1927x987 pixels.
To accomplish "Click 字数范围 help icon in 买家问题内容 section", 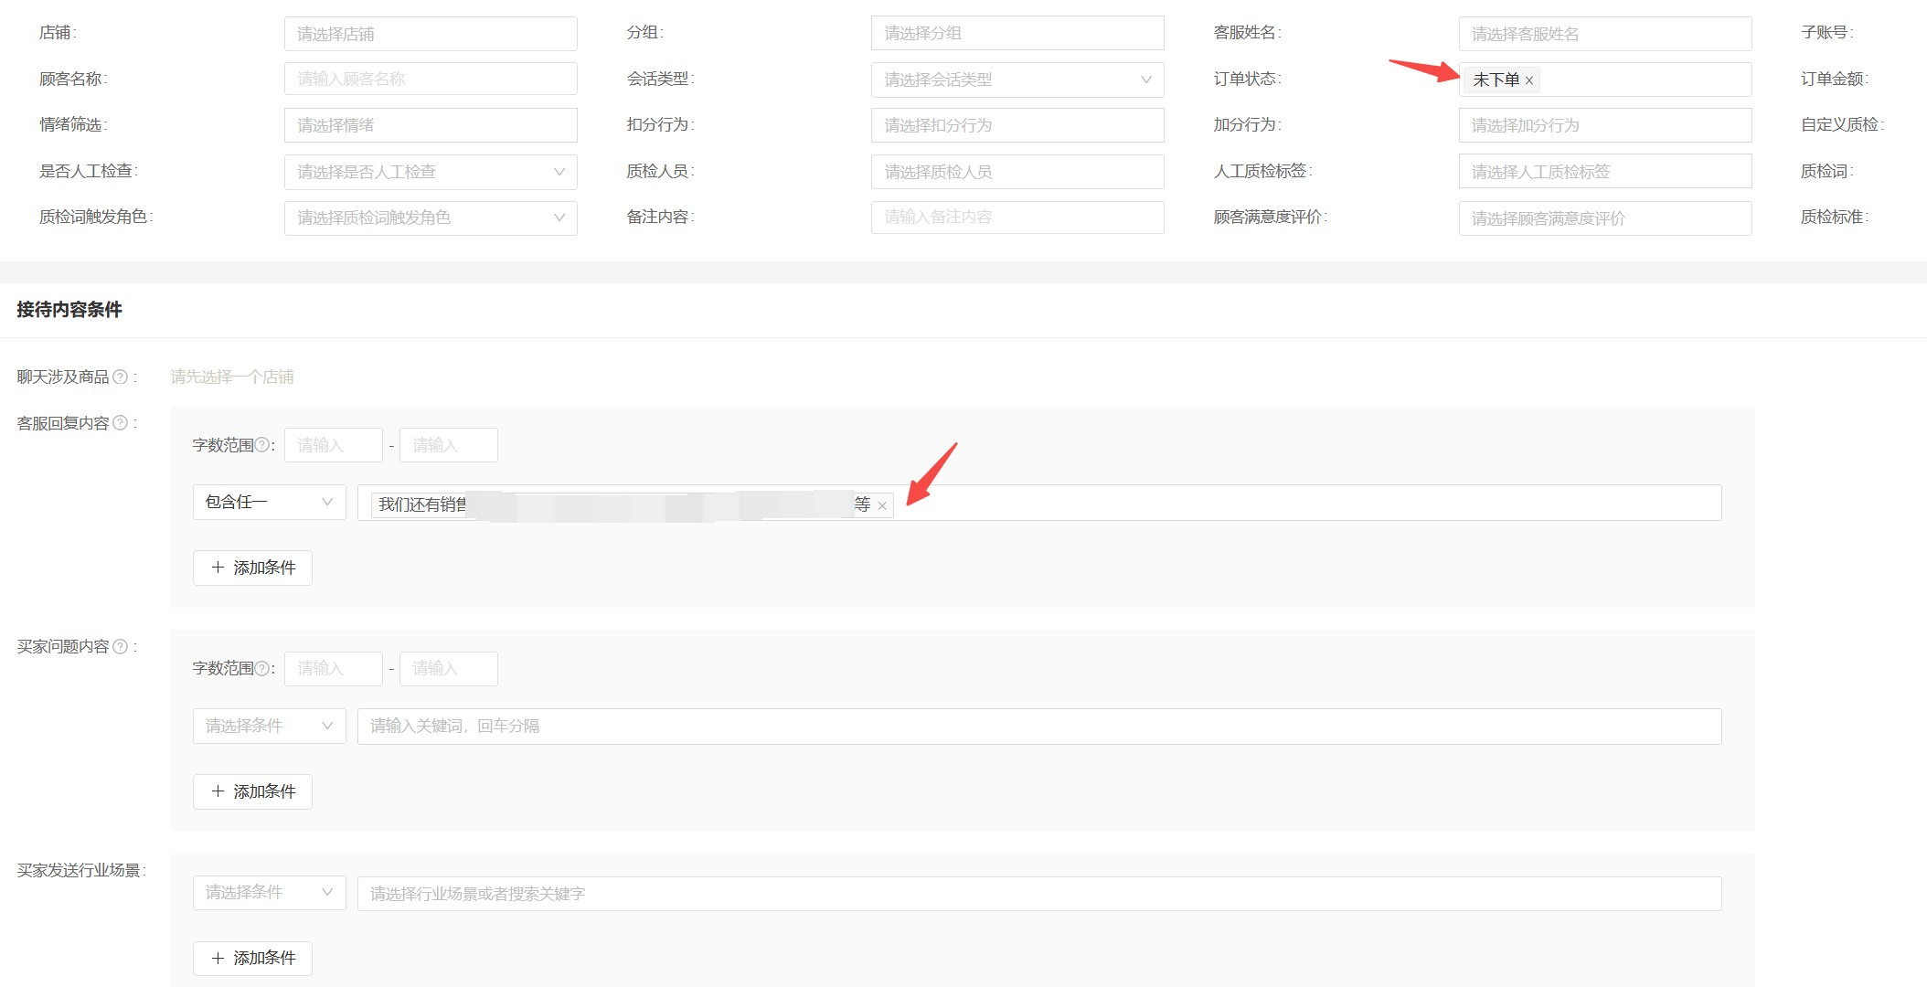I will [x=262, y=668].
